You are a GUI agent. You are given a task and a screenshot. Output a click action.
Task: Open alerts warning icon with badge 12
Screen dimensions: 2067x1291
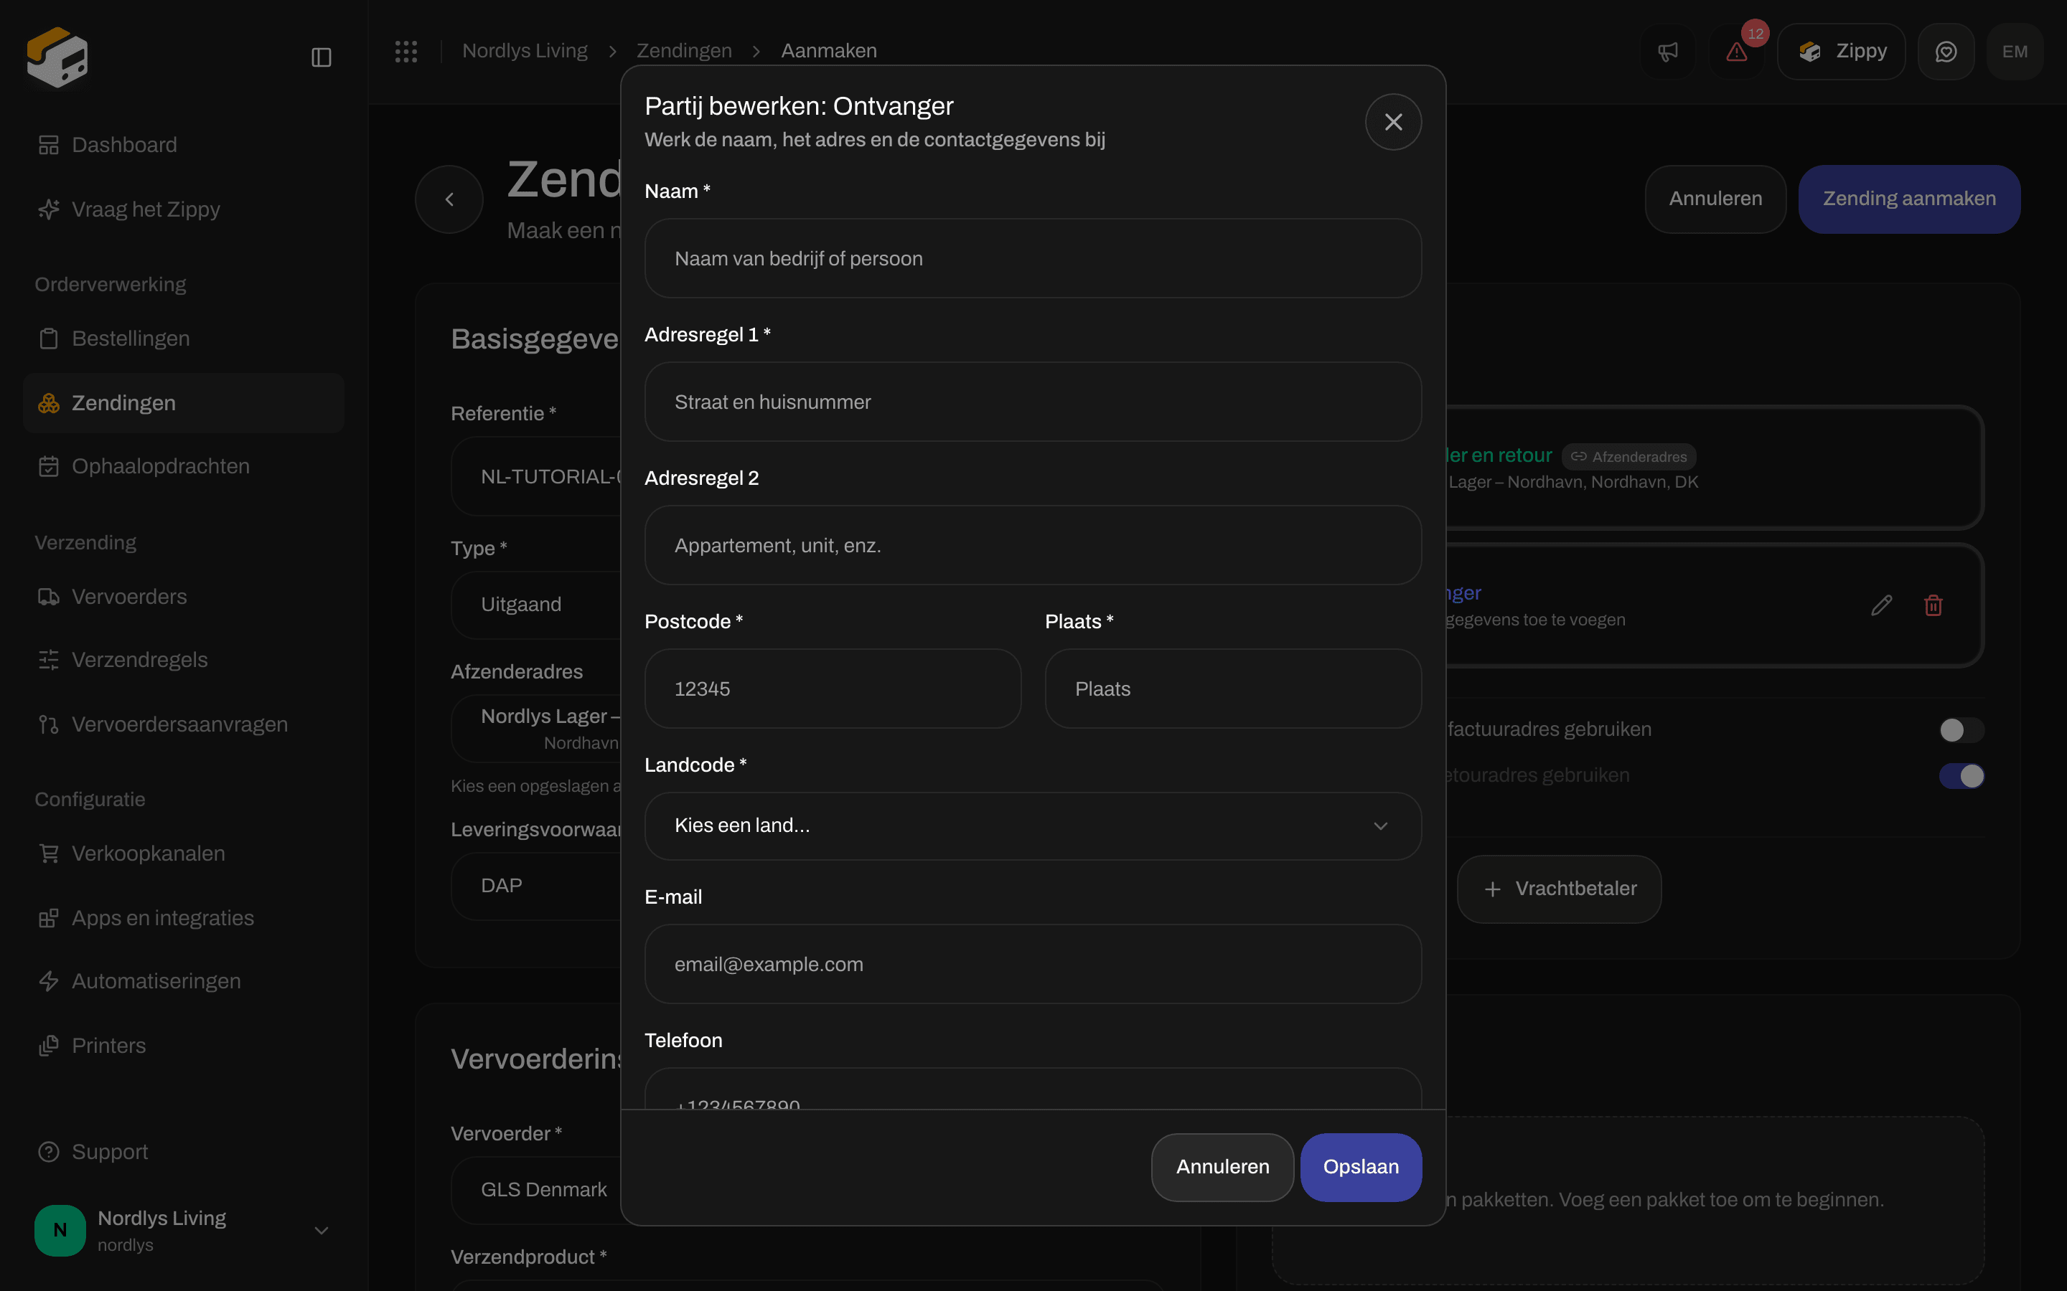(1736, 52)
